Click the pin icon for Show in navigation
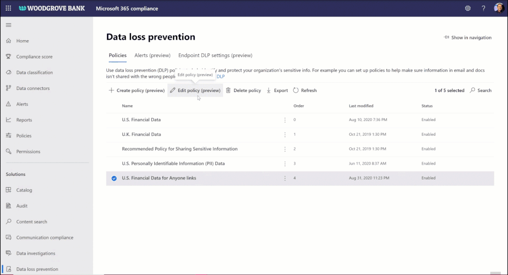 (x=446, y=38)
